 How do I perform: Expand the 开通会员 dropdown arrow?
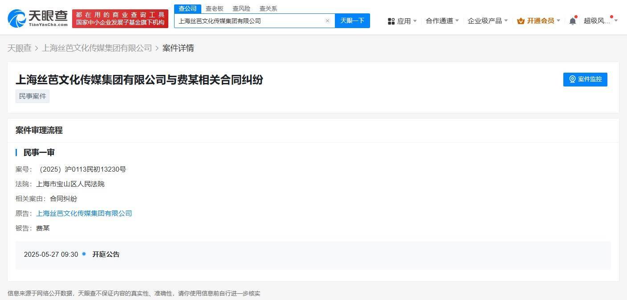click(x=558, y=21)
